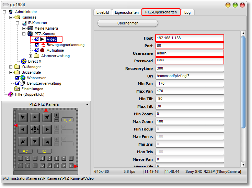Click the Direct X icon in tree
The image size is (252, 188).
pyautogui.click(x=24, y=61)
